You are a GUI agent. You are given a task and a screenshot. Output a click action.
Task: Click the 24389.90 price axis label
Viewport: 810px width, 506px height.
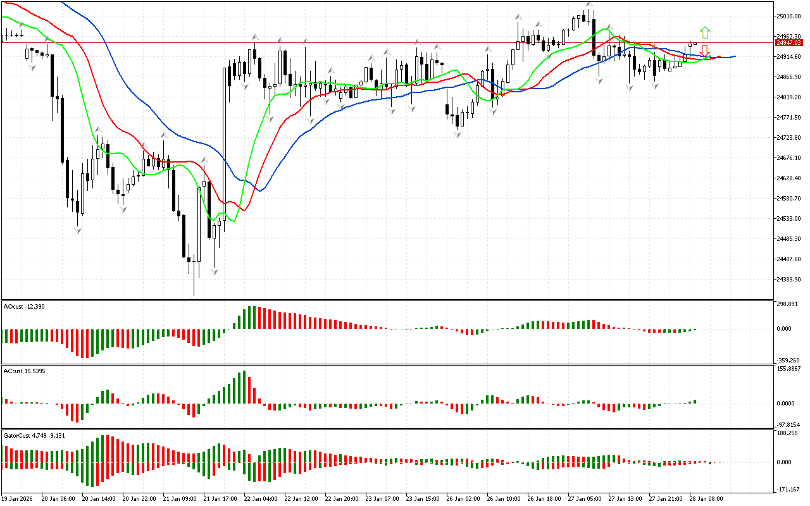pyautogui.click(x=788, y=280)
